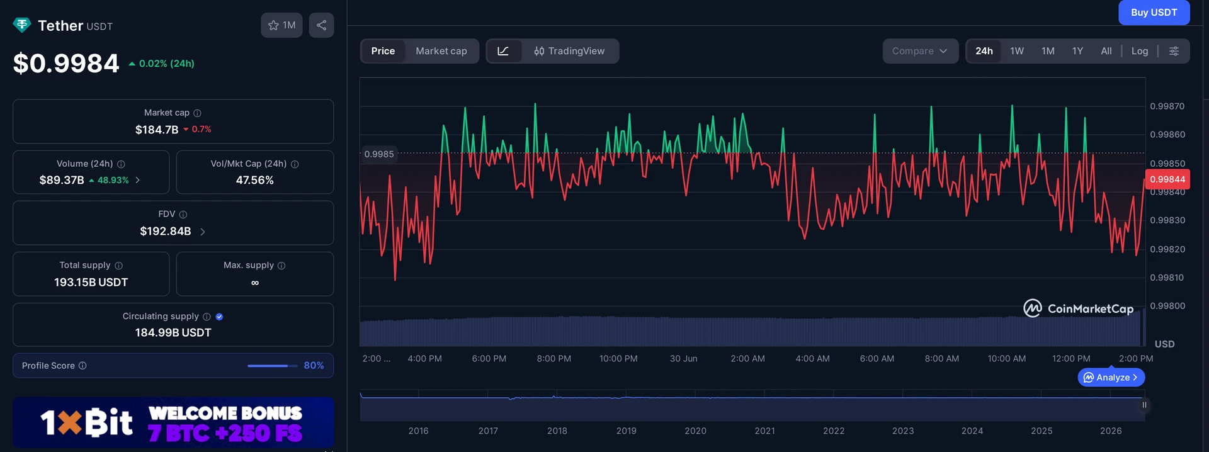Screen dimensions: 1209x452
Task: Click the current price label 0.99844
Action: [1167, 179]
